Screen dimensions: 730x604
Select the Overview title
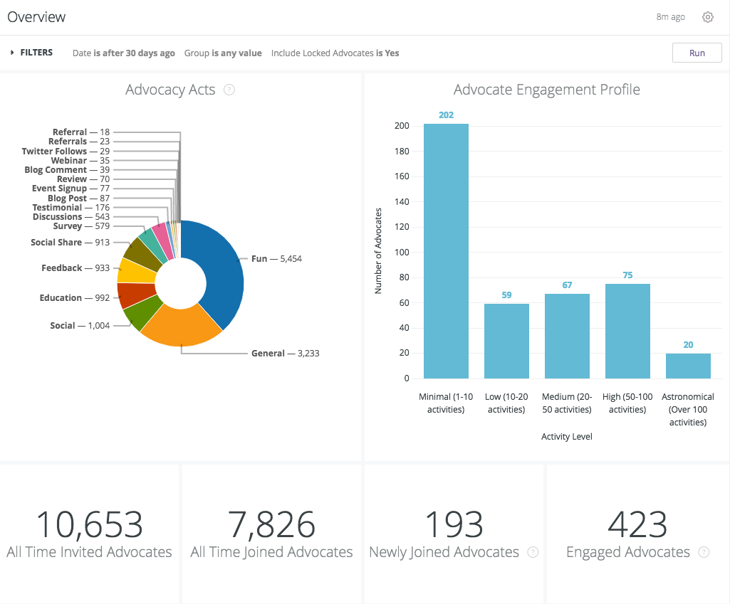36,16
